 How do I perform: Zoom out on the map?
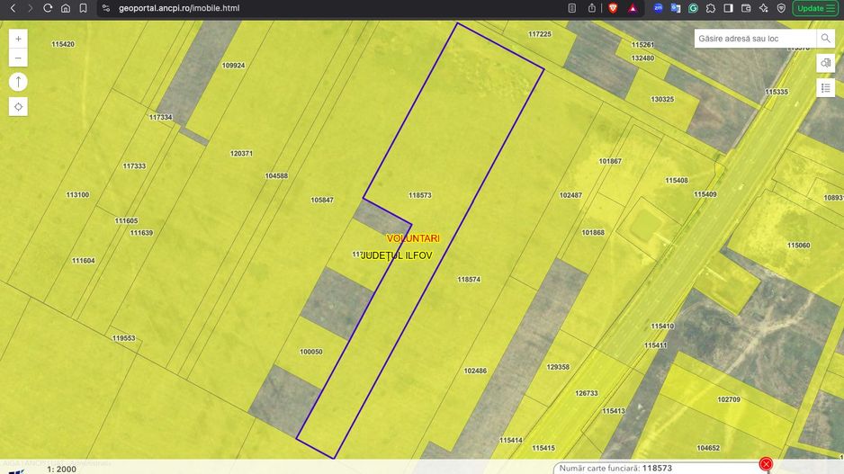click(18, 58)
